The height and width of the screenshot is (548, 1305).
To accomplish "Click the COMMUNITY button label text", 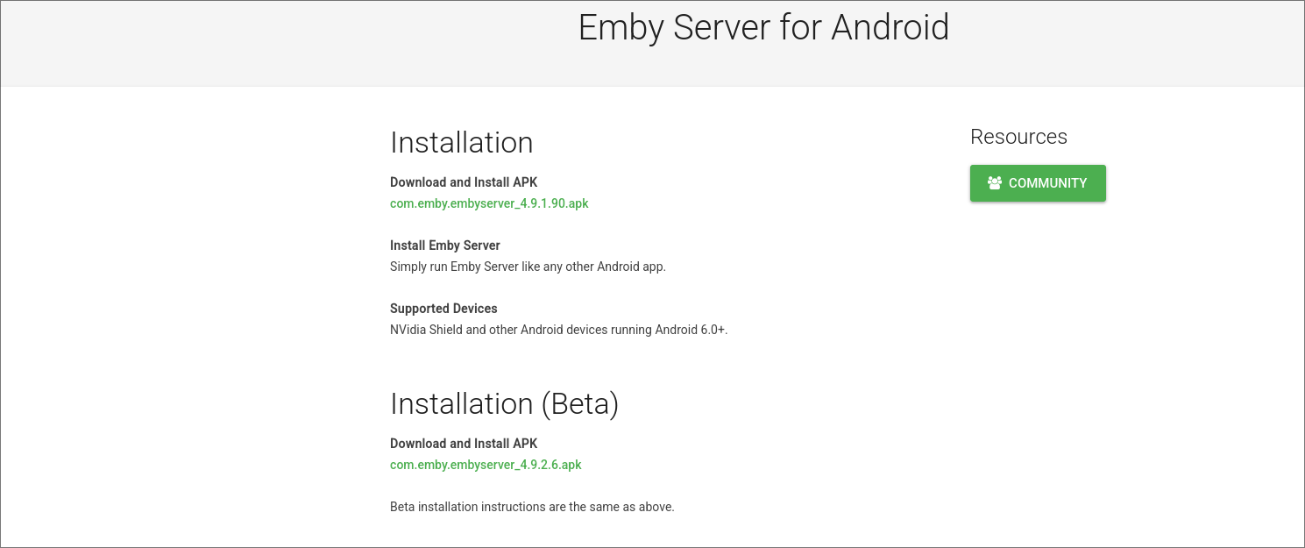I will [1046, 182].
